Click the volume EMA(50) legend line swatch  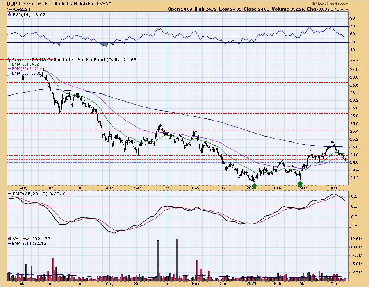10,244
